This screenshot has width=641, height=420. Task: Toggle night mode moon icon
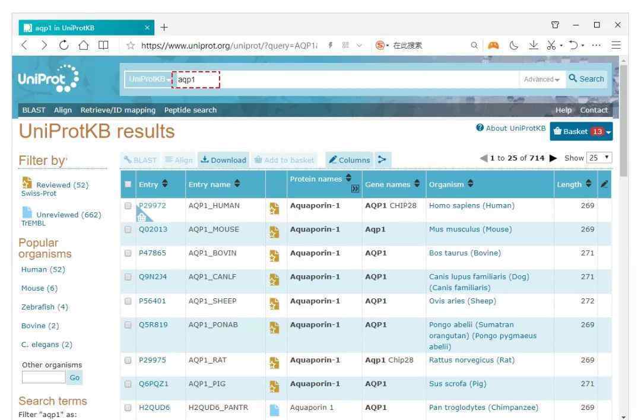(x=514, y=45)
